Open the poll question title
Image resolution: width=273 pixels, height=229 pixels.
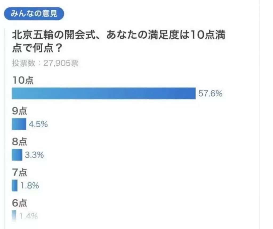(119, 41)
